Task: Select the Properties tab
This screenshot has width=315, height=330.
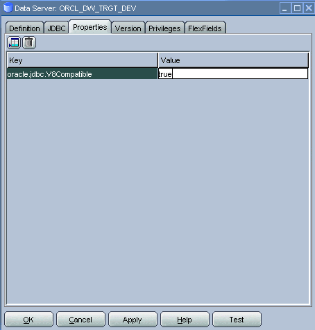Action: [x=90, y=27]
